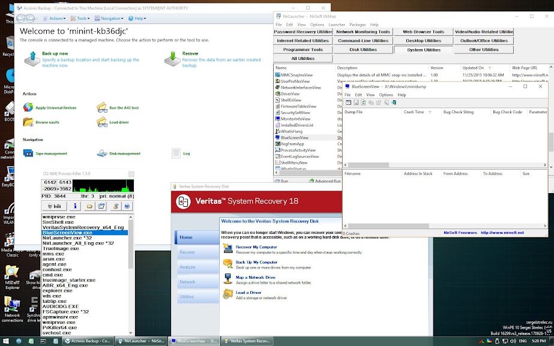Viewport: 554px width, 346px height.
Task: Click the Properties icon in BlueScreenView toolbar
Action: pyautogui.click(x=378, y=103)
